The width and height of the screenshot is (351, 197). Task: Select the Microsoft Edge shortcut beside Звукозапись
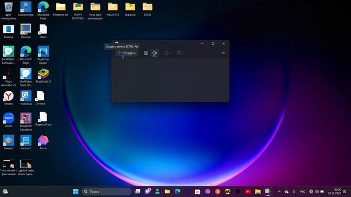point(43,10)
